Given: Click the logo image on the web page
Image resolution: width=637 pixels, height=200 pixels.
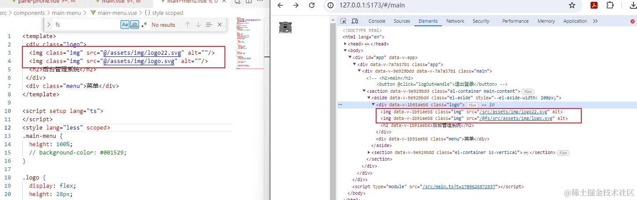Looking at the screenshot, I should click(x=285, y=27).
